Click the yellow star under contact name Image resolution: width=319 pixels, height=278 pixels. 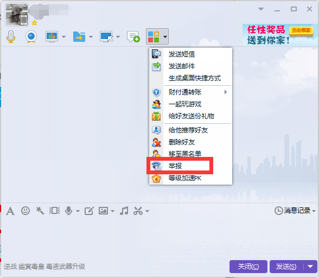tap(34, 23)
